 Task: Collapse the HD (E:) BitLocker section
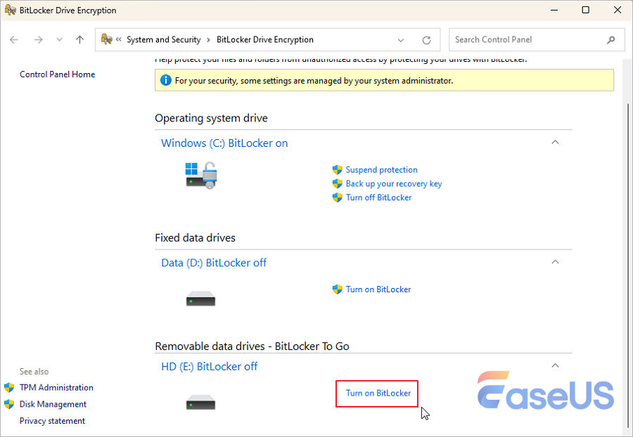[x=555, y=365]
